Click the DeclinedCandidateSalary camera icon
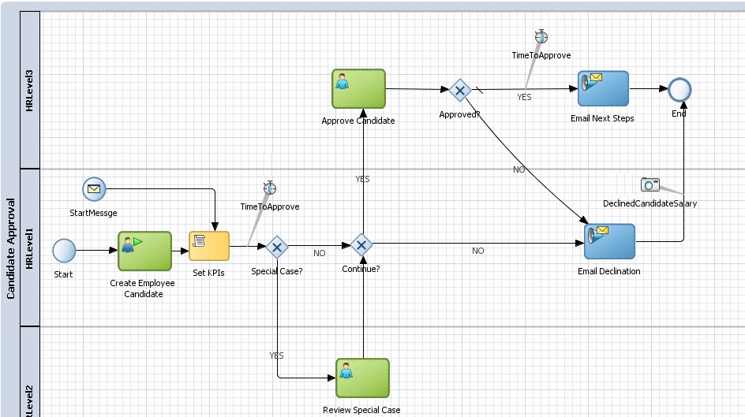The image size is (745, 417). (x=650, y=184)
